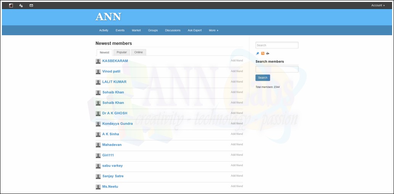The image size is (394, 194).
Task: Click Dr A K GHOSH's avatar thumbnail
Action: pos(98,113)
